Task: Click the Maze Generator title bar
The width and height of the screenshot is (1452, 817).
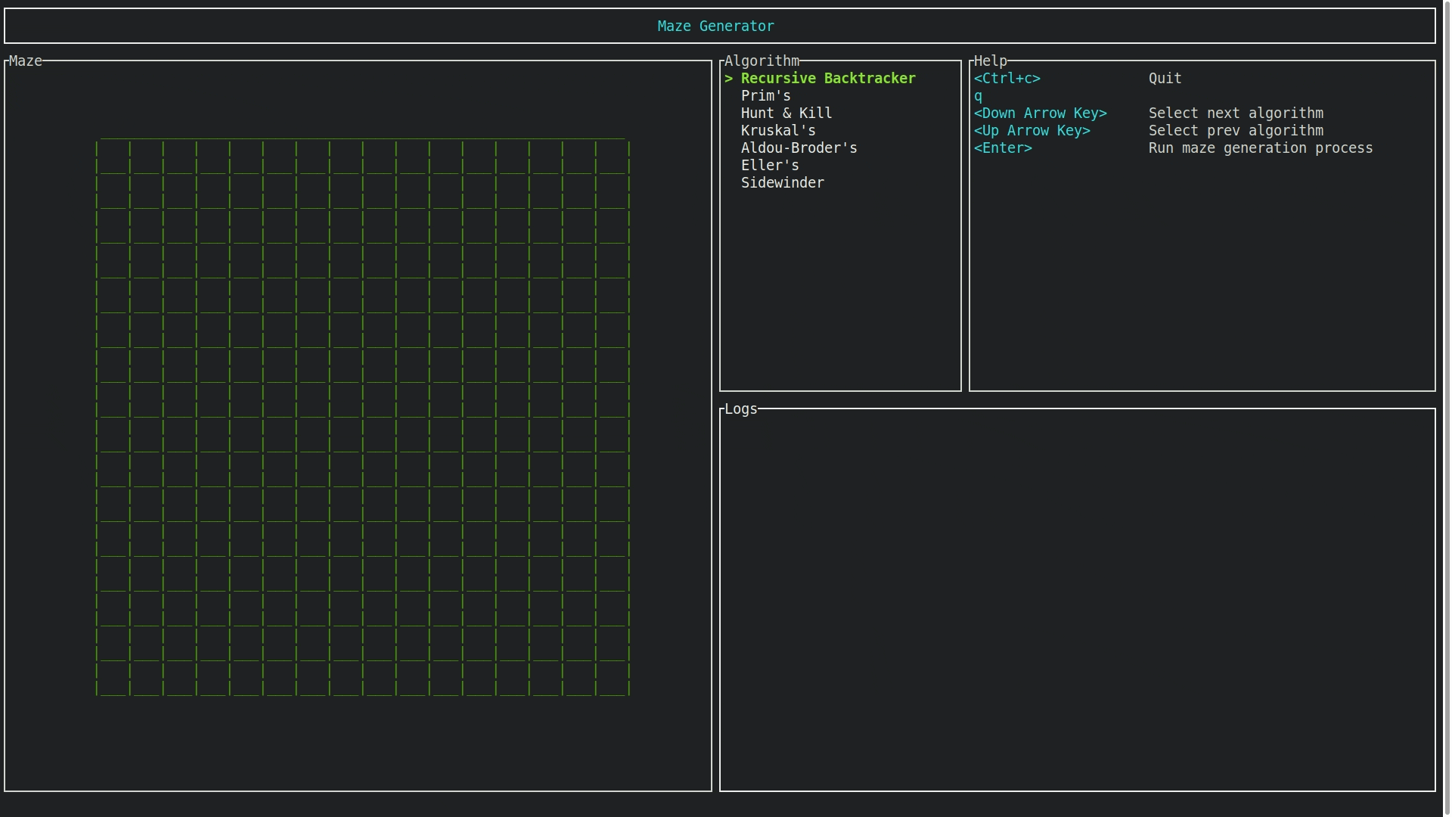Action: click(715, 26)
